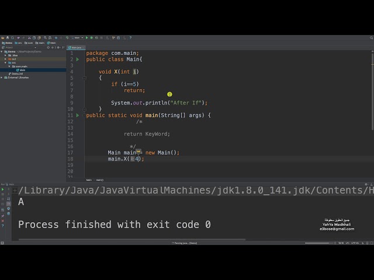Collapse the com.main package arrow
This screenshot has width=374, height=280.
[x=9, y=66]
